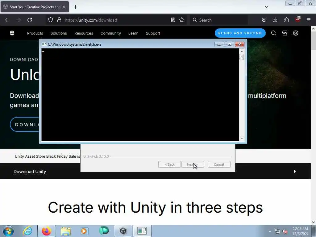Open Windows Explorer folder in taskbar

[x=66, y=231]
